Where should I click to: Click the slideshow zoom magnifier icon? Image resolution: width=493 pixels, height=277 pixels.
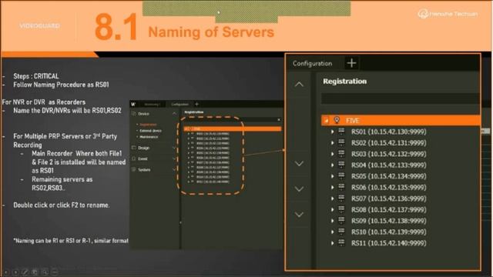coord(45,272)
